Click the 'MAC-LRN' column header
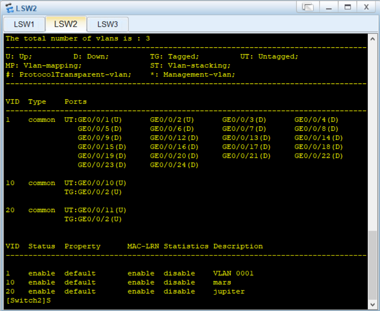Image resolution: width=380 pixels, height=311 pixels. (143, 246)
